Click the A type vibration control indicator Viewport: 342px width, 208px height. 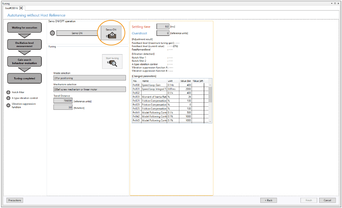point(8,98)
